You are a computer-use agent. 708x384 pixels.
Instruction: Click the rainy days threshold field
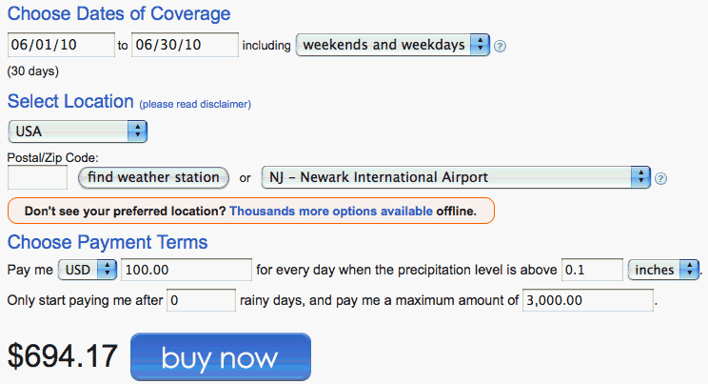coord(201,300)
